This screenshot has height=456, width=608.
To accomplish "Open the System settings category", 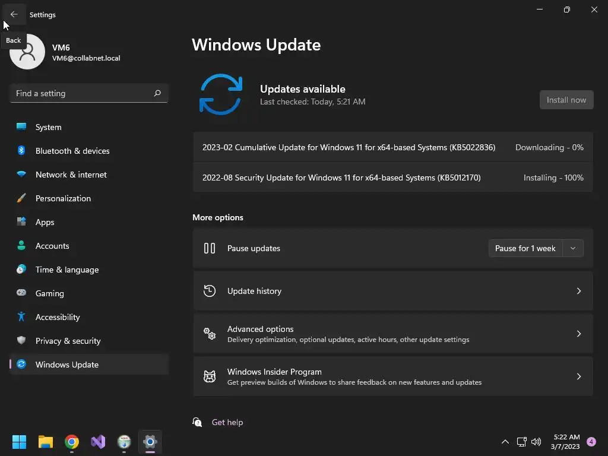I will pyautogui.click(x=89, y=127).
